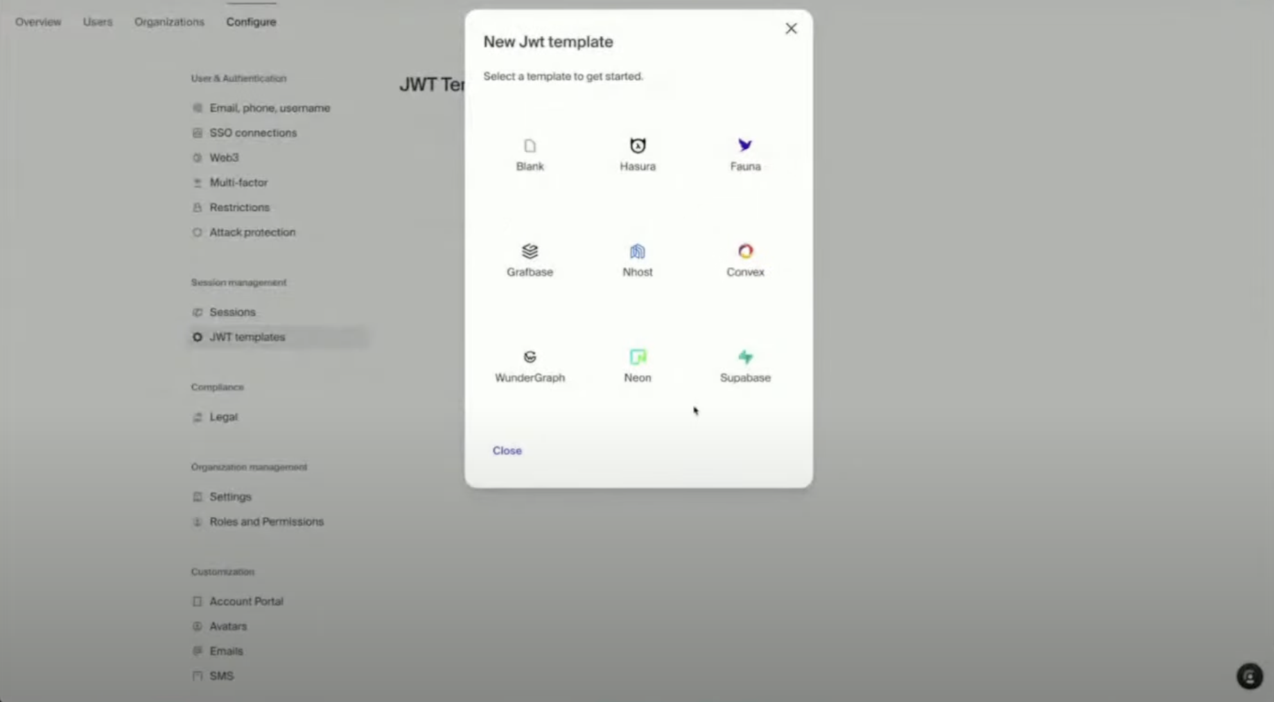Click the Neon label text
Screen dimensions: 1274x702
638,378
